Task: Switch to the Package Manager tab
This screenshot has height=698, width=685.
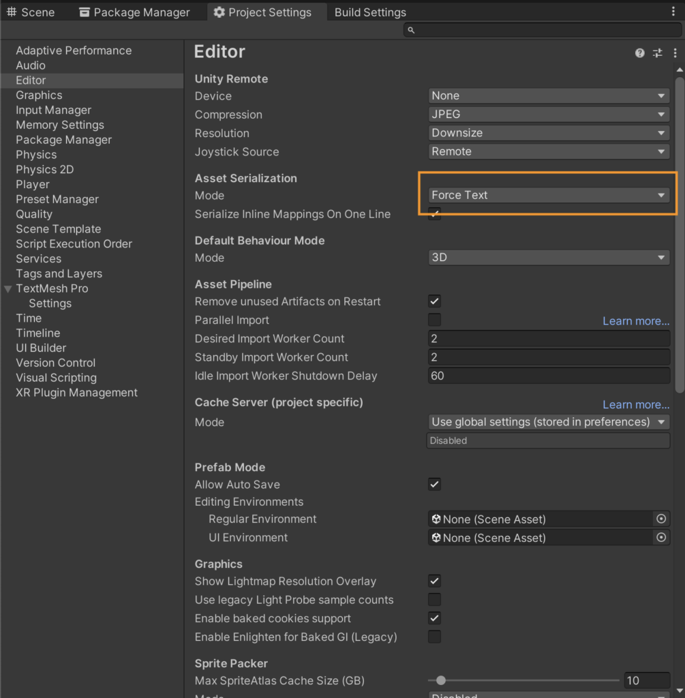Action: coord(134,12)
